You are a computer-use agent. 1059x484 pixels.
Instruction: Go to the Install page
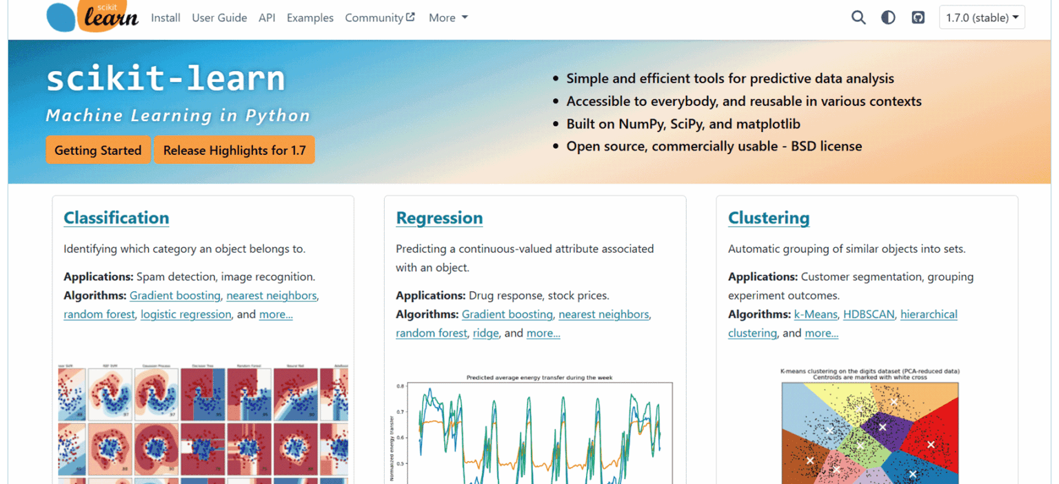coord(165,18)
